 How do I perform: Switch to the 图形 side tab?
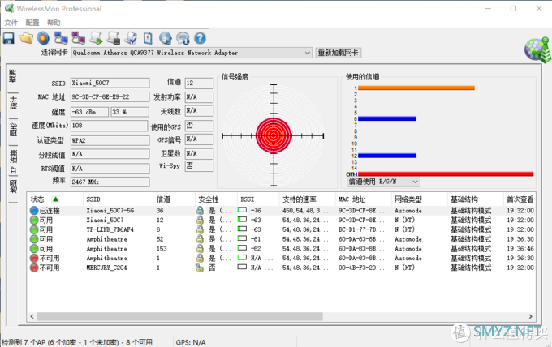tap(13, 130)
